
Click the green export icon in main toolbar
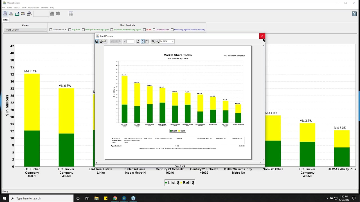point(17,14)
